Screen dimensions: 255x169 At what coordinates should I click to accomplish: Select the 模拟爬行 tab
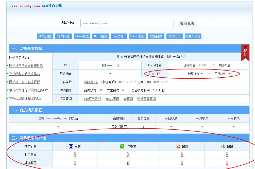pos(175,36)
